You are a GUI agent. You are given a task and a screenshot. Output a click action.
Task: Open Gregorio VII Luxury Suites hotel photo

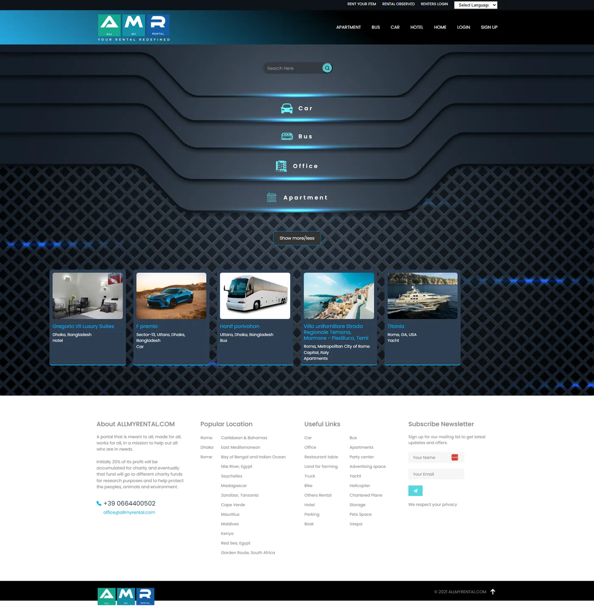pos(88,296)
